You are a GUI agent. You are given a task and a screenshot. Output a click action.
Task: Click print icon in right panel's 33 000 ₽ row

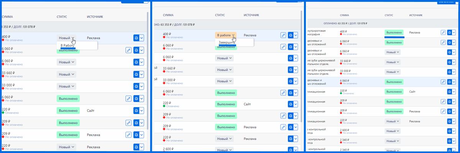pos(450,72)
